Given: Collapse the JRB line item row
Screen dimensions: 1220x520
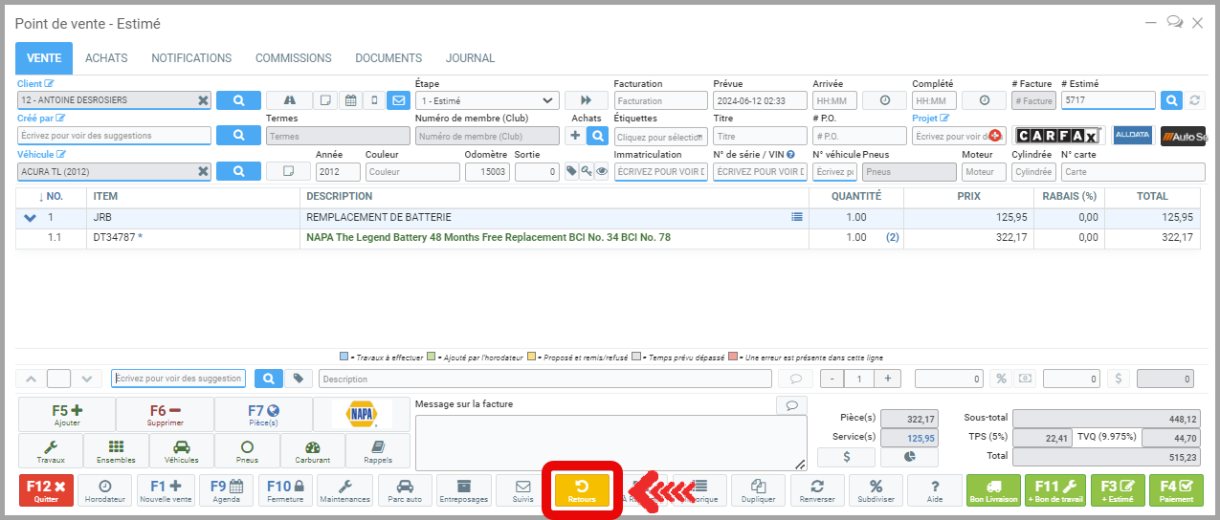Looking at the screenshot, I should [29, 217].
